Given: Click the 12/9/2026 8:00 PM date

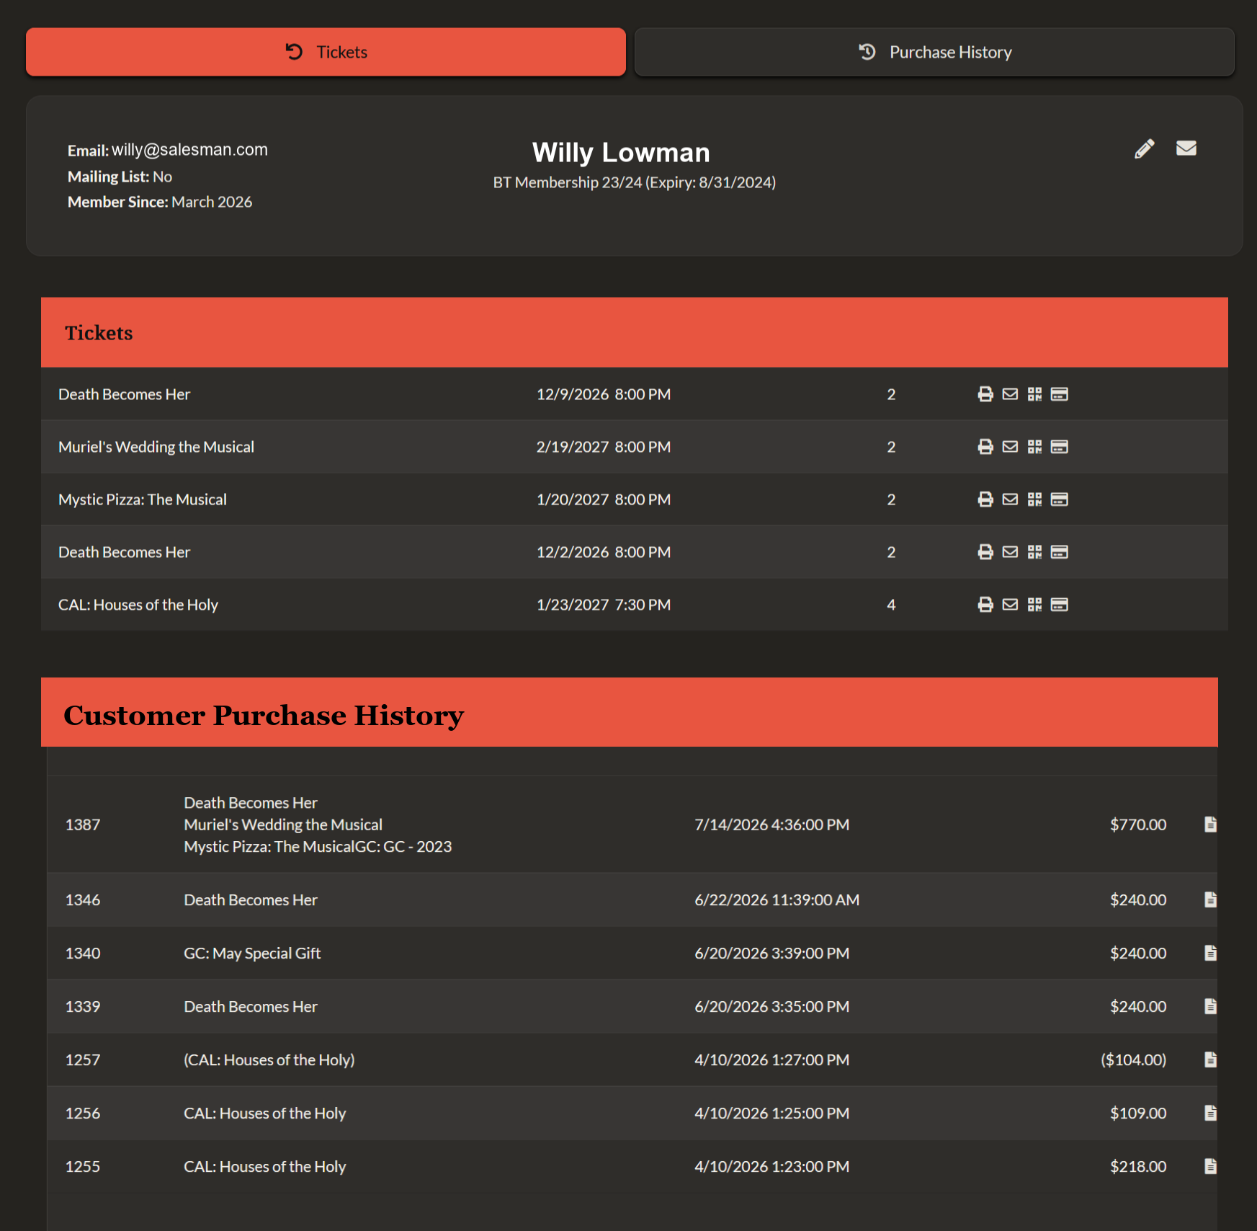Looking at the screenshot, I should click(604, 394).
